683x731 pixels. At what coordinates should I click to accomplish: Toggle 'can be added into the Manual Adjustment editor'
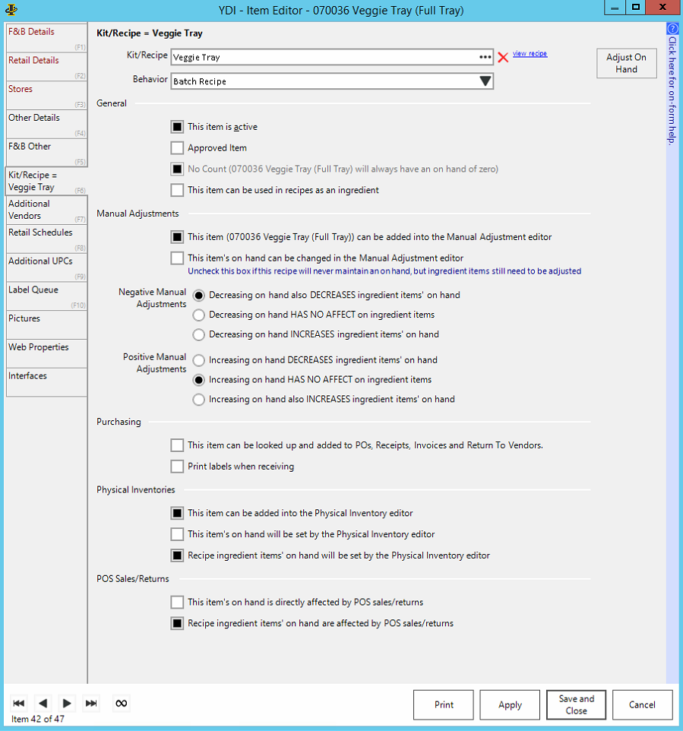click(177, 237)
